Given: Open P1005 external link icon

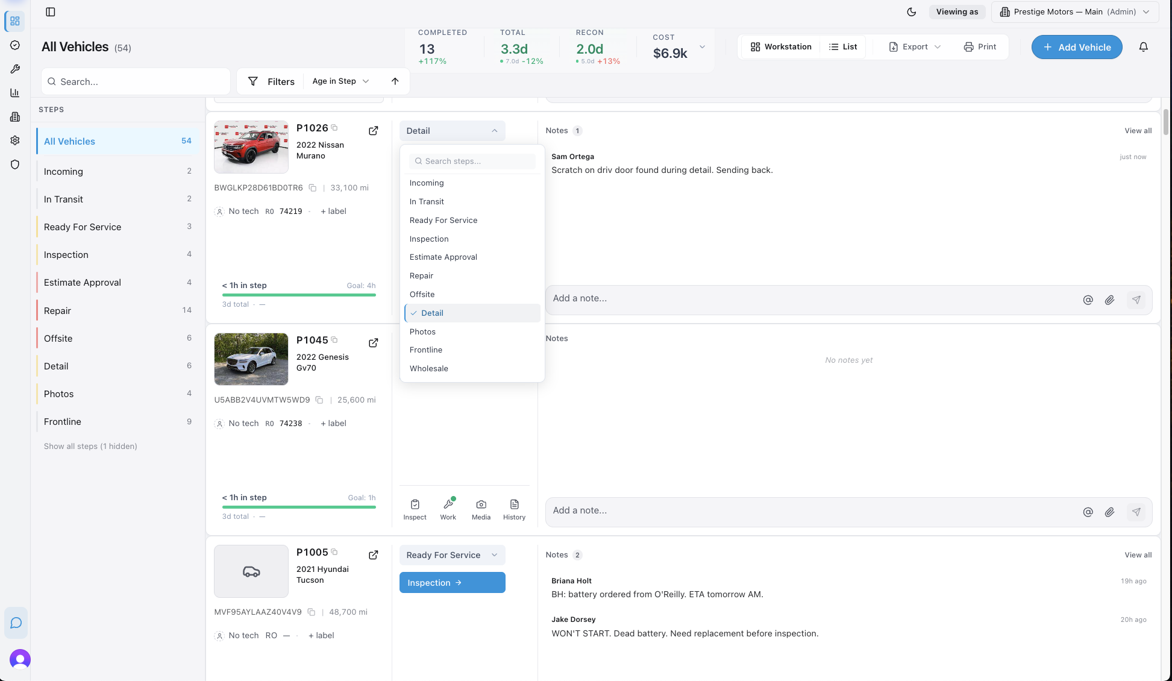Looking at the screenshot, I should click(x=374, y=555).
